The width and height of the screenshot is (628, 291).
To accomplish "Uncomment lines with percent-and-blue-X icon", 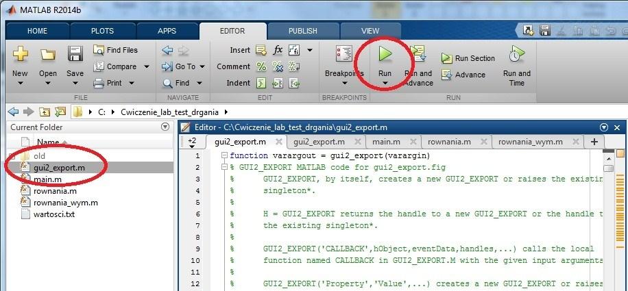I will click(278, 66).
